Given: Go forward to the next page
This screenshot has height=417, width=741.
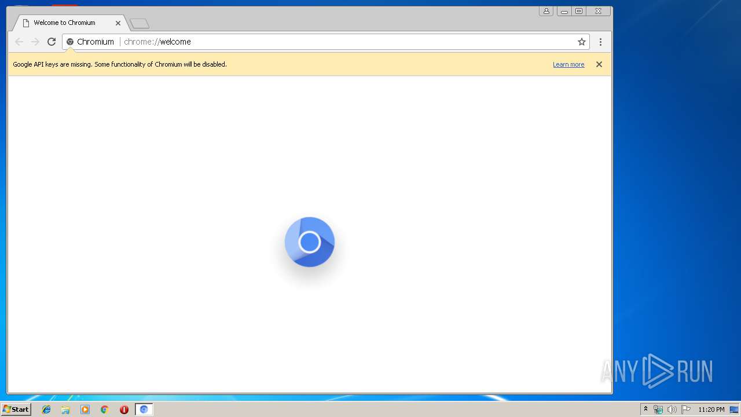Looking at the screenshot, I should [35, 42].
